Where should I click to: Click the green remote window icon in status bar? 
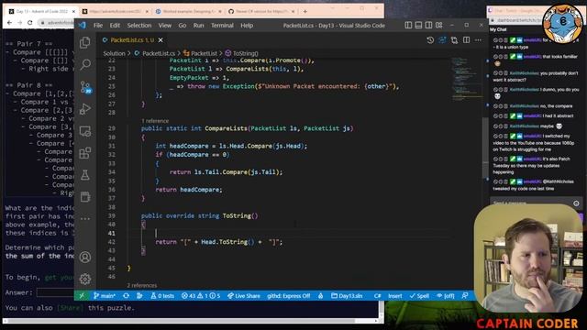coord(82,295)
